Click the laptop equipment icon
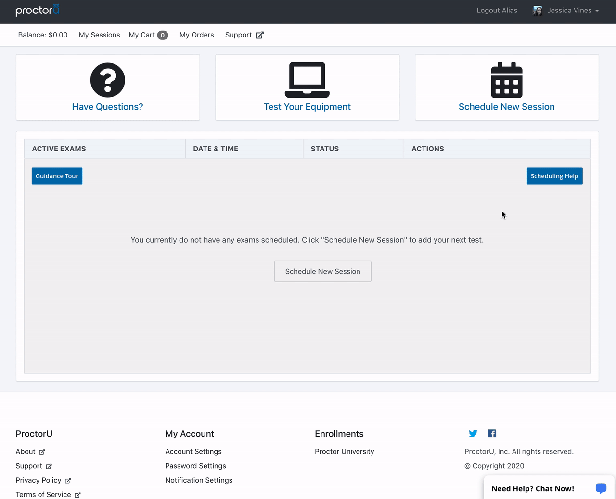This screenshot has height=499, width=616. (x=307, y=80)
